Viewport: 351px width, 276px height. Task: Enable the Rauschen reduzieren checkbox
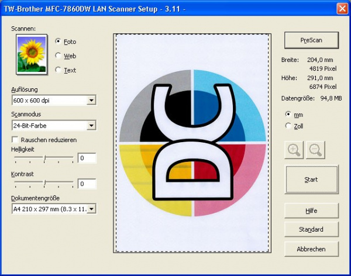pyautogui.click(x=15, y=140)
